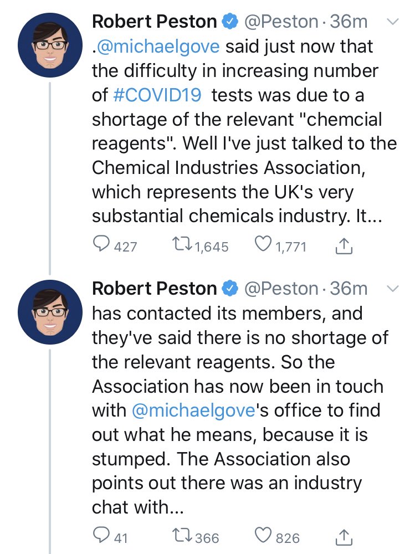Viewport: 415px width, 554px height.
Task: Visit @michaelgove mention in the first tweet
Action: pyautogui.click(x=158, y=47)
